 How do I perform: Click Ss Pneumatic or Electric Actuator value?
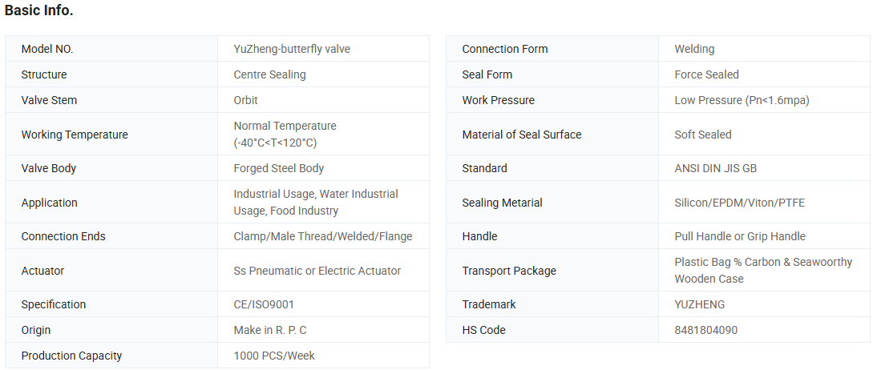(x=317, y=271)
